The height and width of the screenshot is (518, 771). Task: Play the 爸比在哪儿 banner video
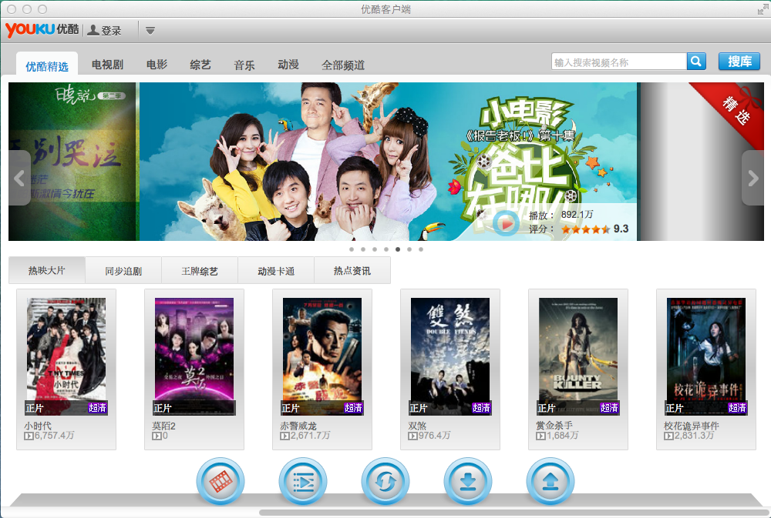click(507, 224)
